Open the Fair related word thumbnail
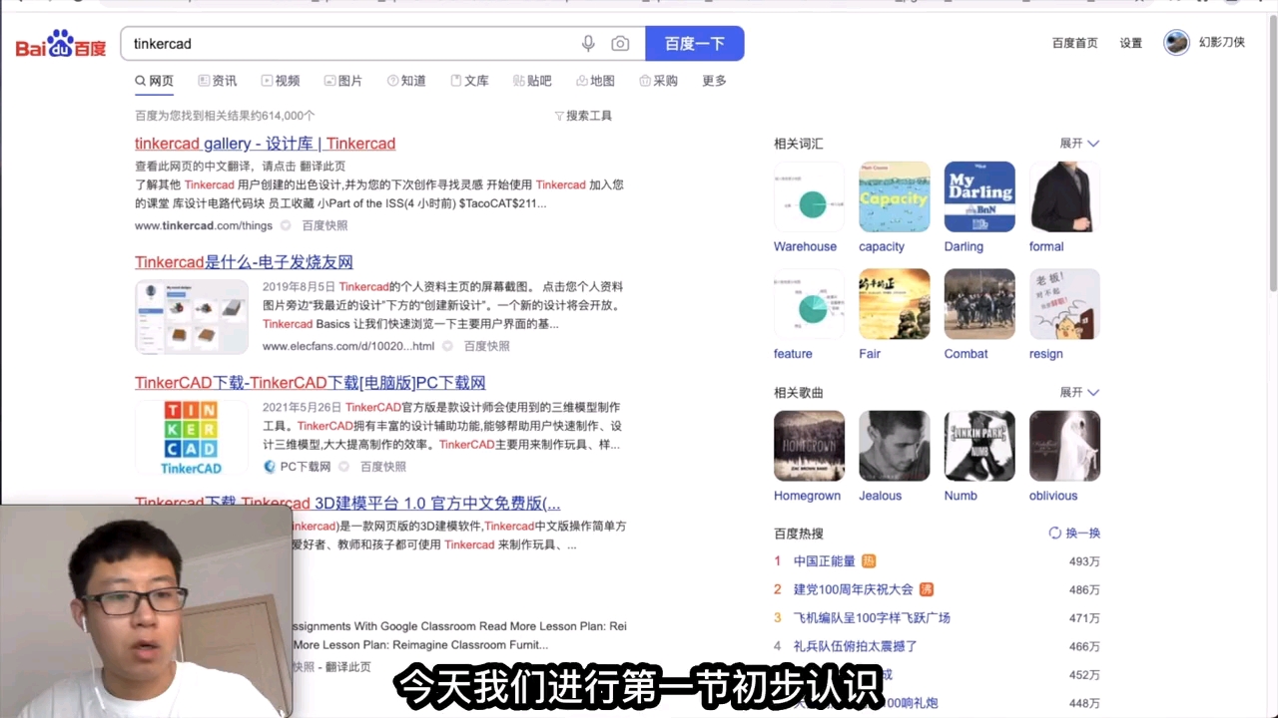Viewport: 1278px width, 718px height. pos(895,304)
